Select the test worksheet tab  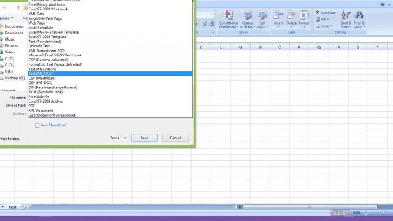pyautogui.click(x=12, y=207)
